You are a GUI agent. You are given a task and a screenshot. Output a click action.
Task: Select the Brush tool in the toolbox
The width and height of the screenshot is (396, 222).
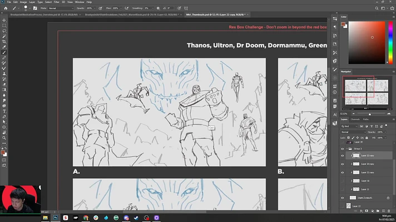point(4,52)
